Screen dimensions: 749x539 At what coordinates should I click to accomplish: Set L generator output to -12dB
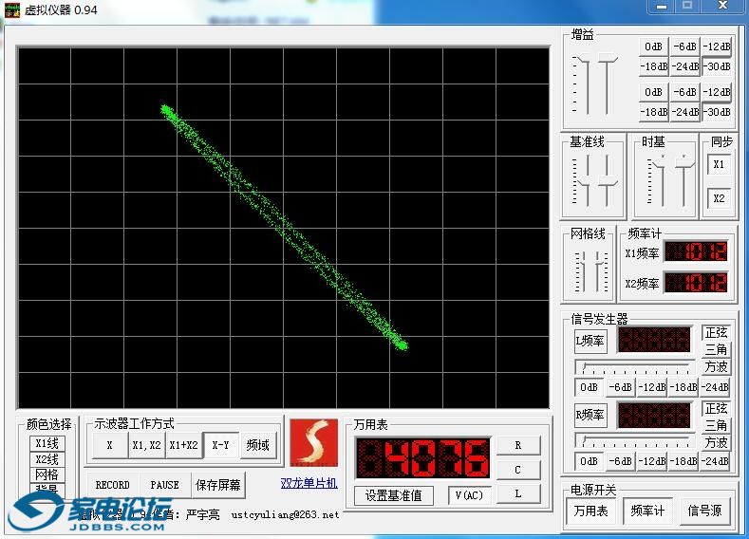[x=652, y=387]
